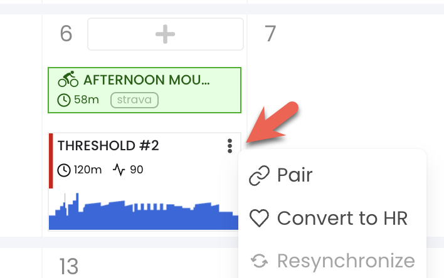Click the pulse icon beside 90
The height and width of the screenshot is (278, 444).
pos(119,170)
